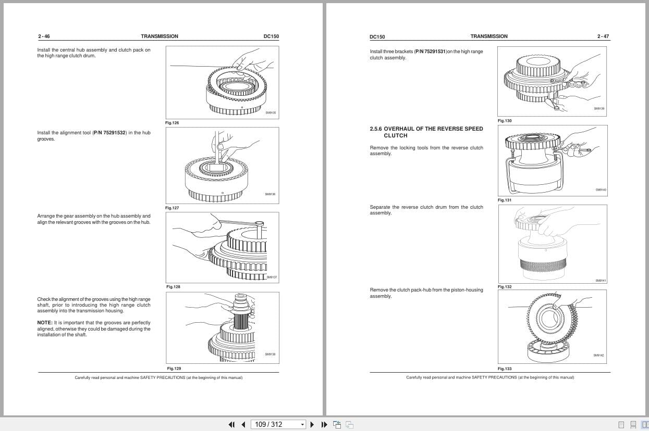Advance to the next page

[x=312, y=425]
